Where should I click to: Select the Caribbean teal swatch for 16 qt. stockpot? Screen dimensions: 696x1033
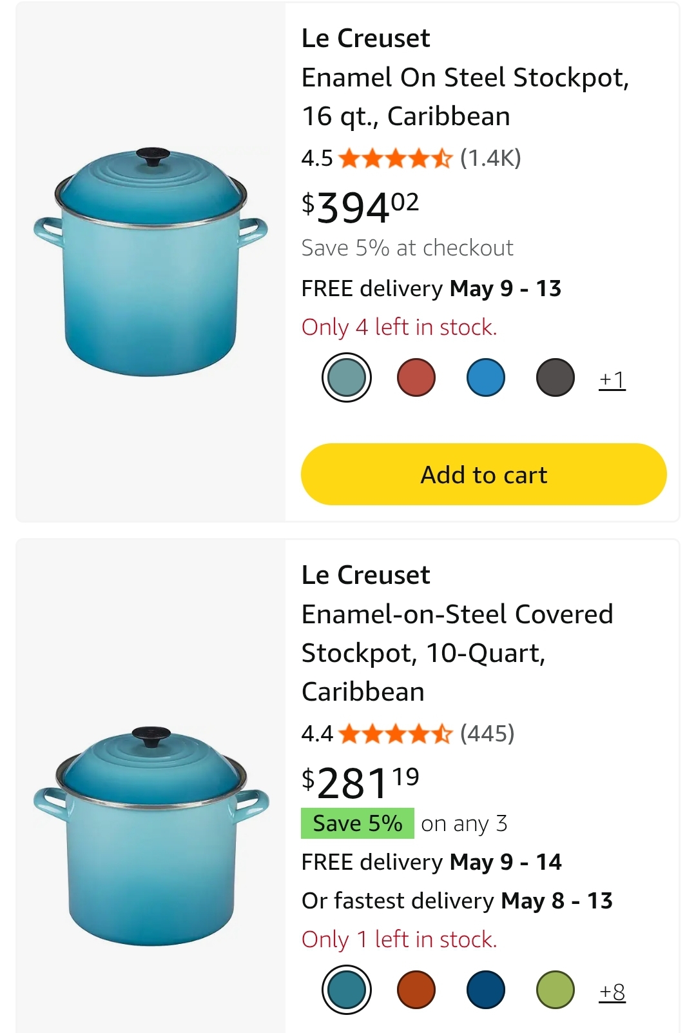point(347,377)
